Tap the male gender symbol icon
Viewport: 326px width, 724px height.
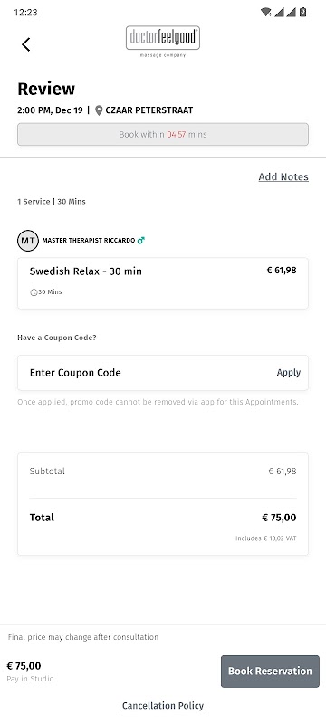pyautogui.click(x=141, y=240)
